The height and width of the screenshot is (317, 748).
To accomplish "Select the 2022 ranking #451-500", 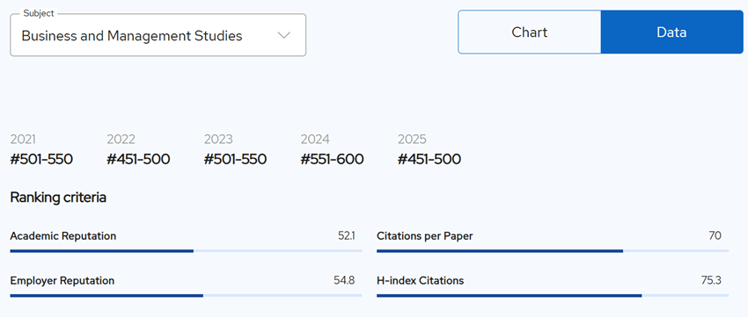I will (138, 160).
